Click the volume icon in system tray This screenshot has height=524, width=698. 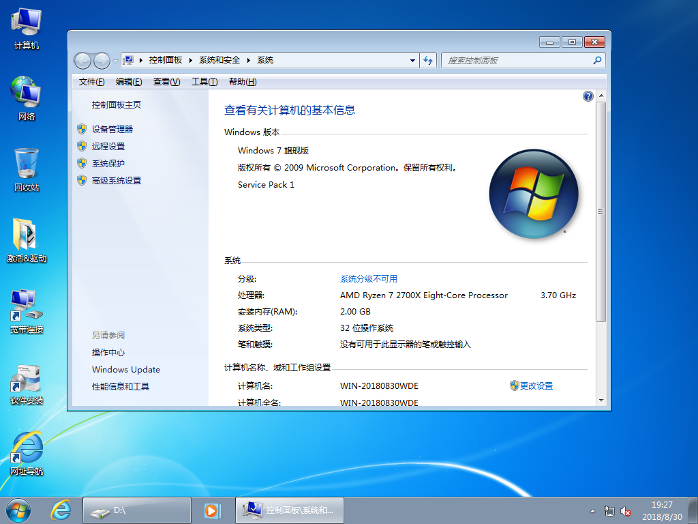626,510
